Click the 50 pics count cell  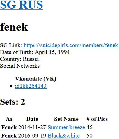point(89,136)
